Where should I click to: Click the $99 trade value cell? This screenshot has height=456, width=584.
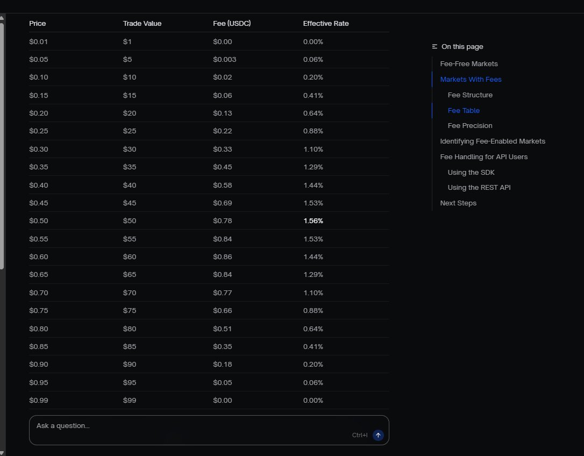pyautogui.click(x=130, y=401)
